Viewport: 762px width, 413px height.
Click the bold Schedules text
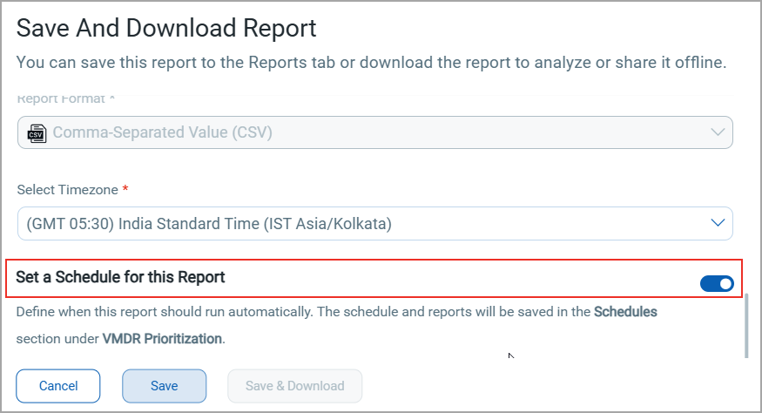625,311
